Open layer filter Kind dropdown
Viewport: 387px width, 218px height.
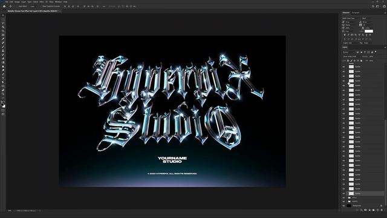(349, 52)
